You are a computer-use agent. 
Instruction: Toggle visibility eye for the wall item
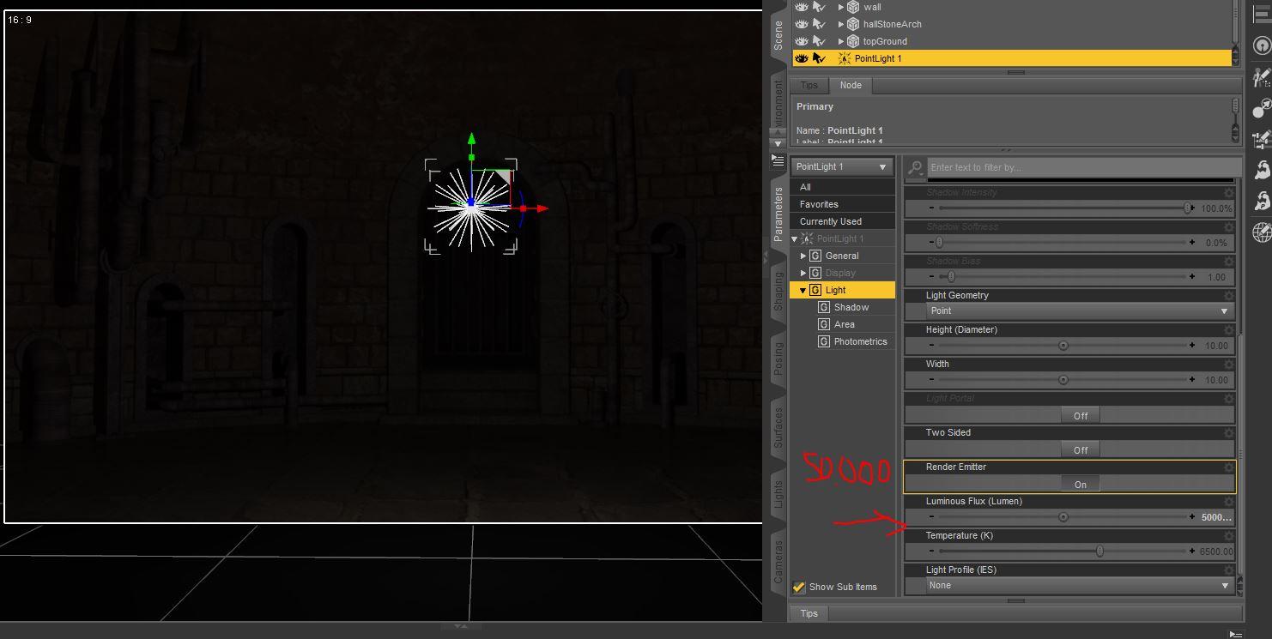[x=802, y=7]
